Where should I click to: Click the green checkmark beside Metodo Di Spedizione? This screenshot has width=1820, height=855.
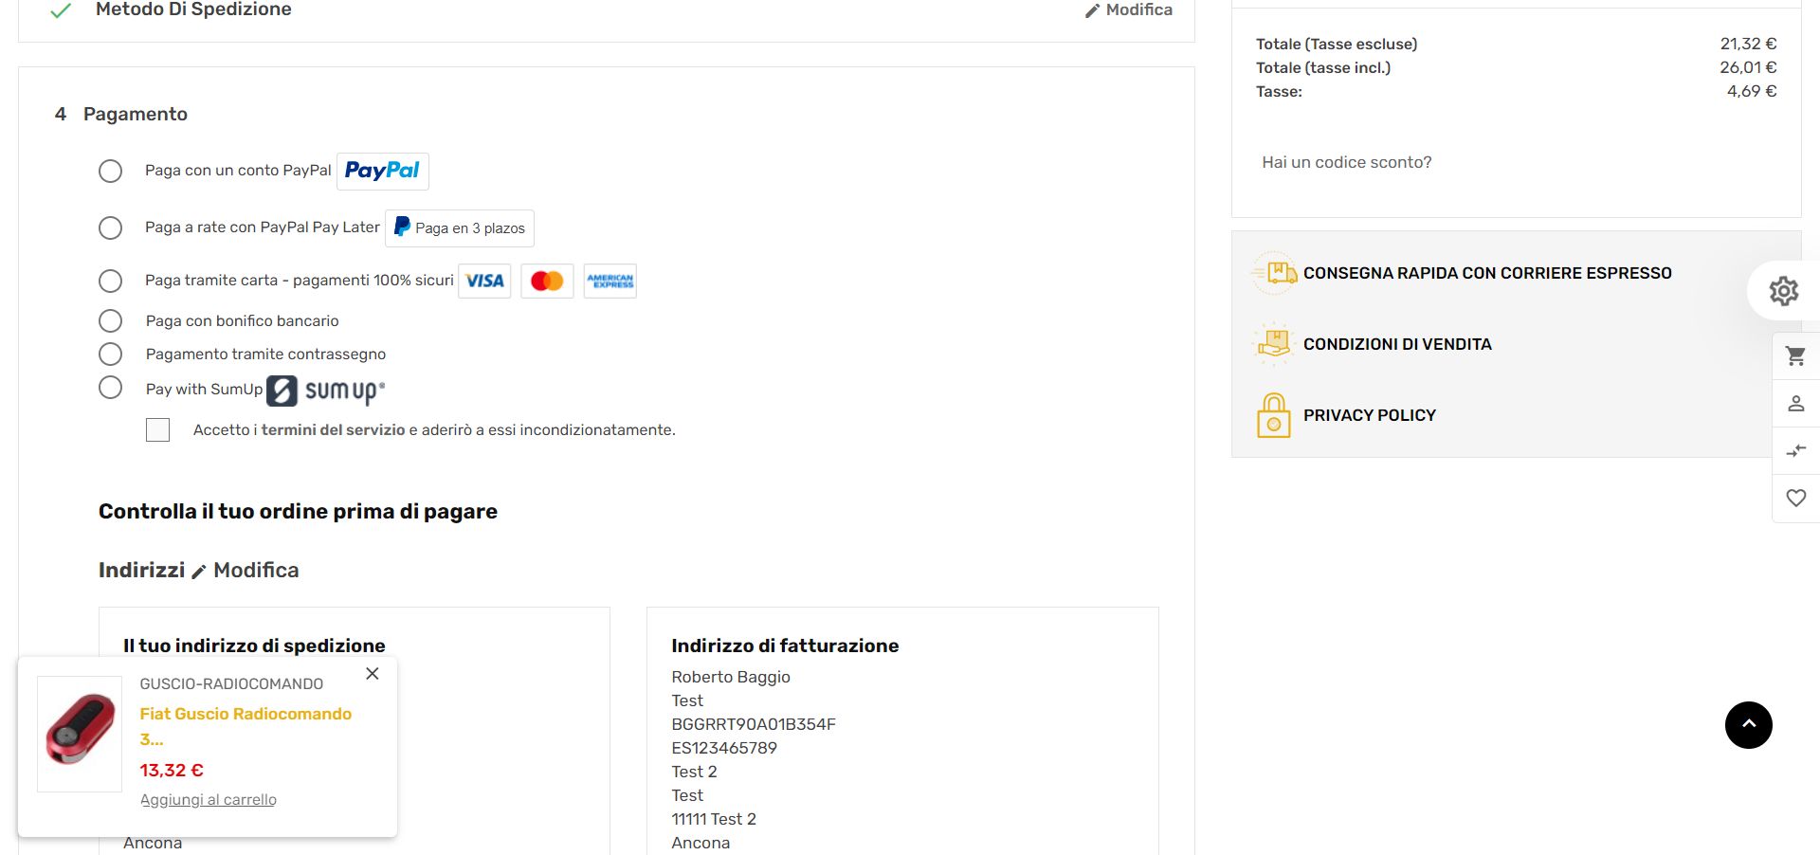[61, 10]
